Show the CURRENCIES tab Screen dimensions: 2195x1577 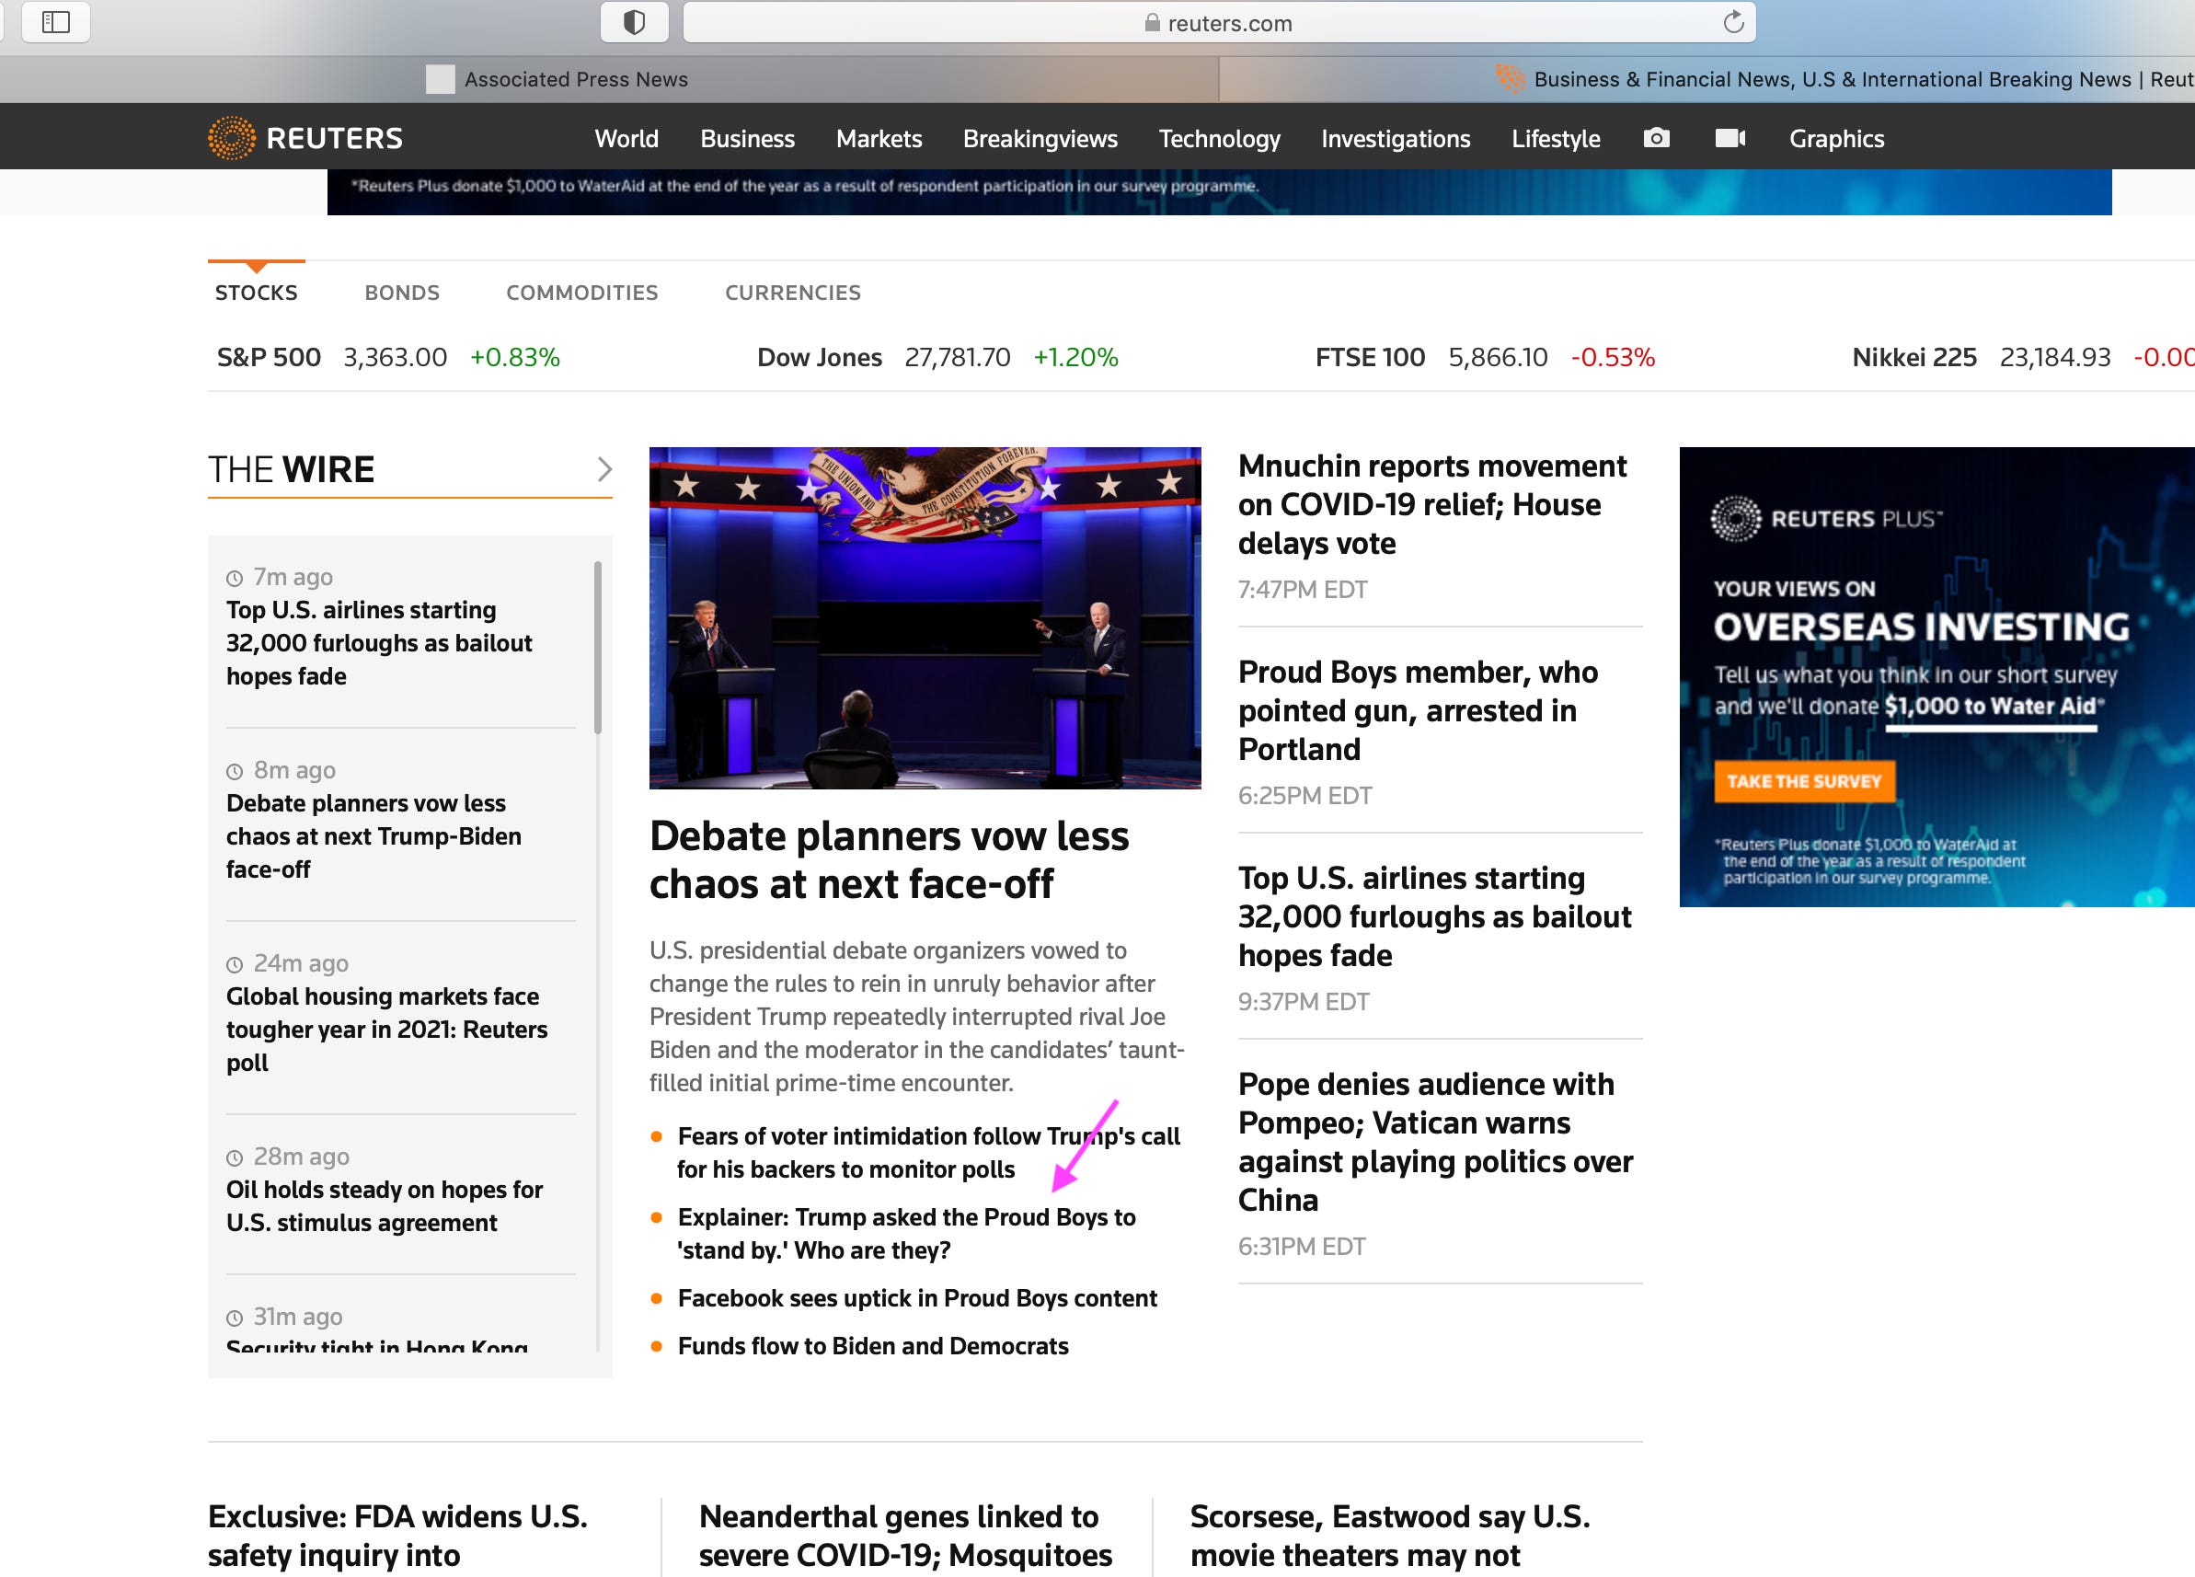tap(792, 293)
